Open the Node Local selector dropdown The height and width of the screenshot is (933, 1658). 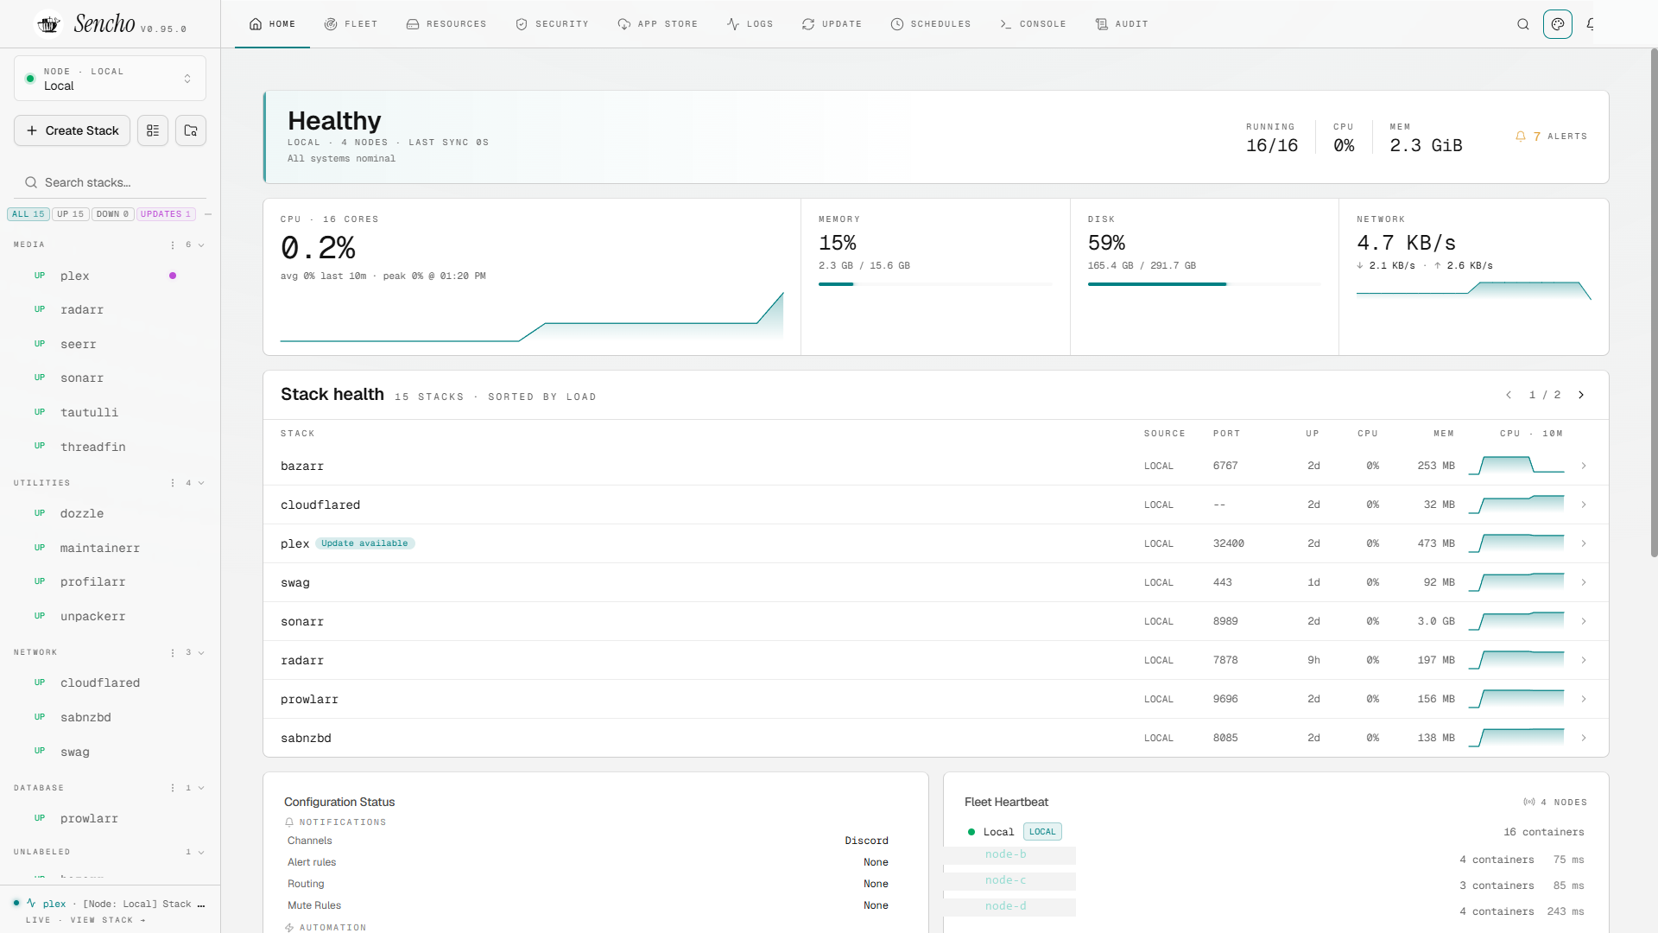click(x=110, y=79)
